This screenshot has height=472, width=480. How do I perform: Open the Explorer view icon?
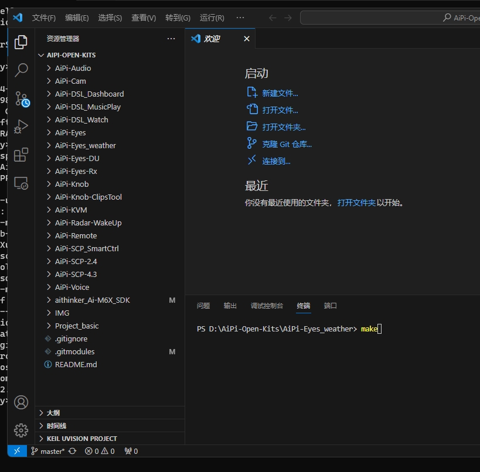point(21,42)
